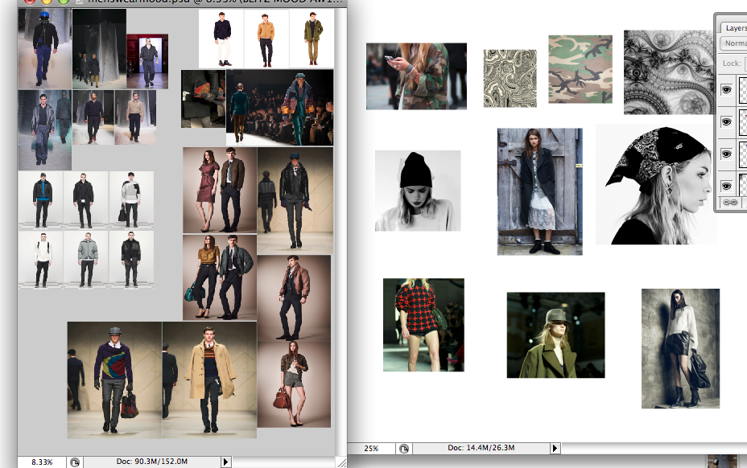
Task: Click the resize grip of the menswearmood window
Action: pos(342,462)
